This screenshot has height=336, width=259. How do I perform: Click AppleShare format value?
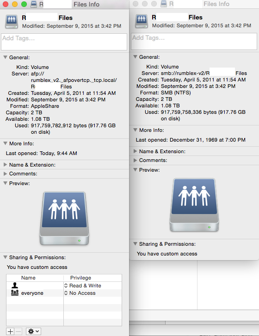[45, 106]
